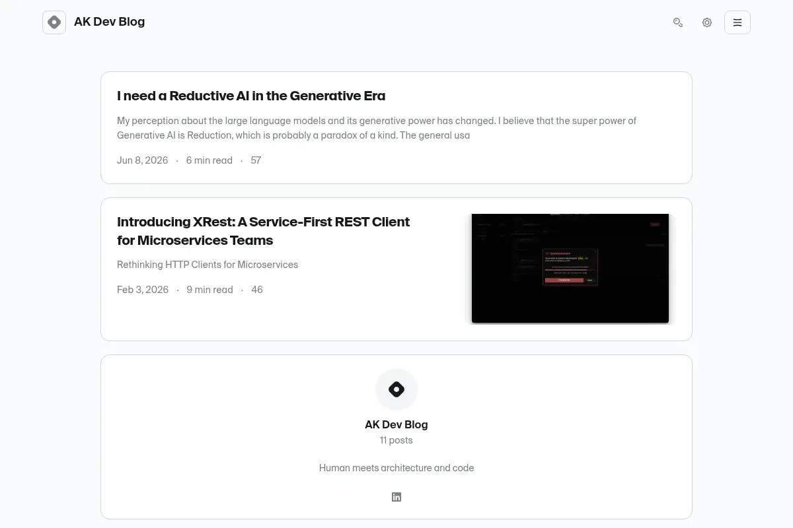Click the Reductive AI post excerpt text
793x528 pixels.
pyautogui.click(x=377, y=128)
